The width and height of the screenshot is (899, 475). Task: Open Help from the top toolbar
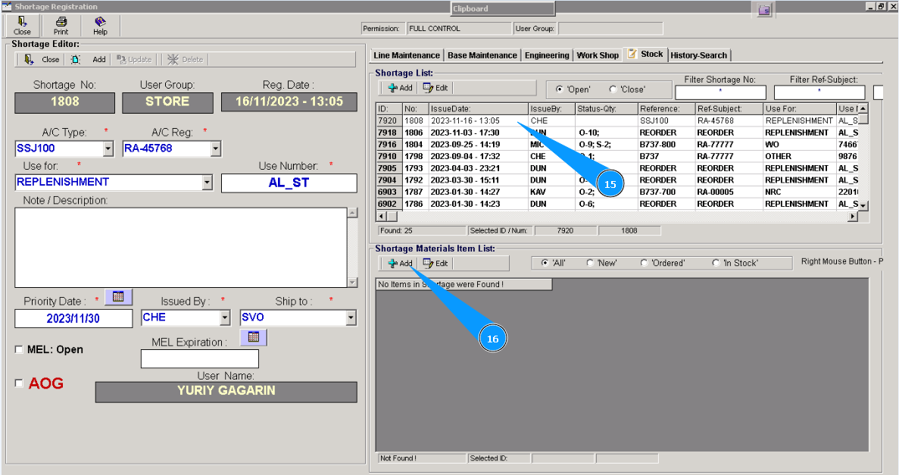pos(100,26)
